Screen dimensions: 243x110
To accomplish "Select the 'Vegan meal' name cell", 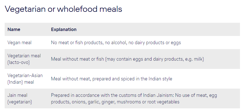I will click(19, 43).
